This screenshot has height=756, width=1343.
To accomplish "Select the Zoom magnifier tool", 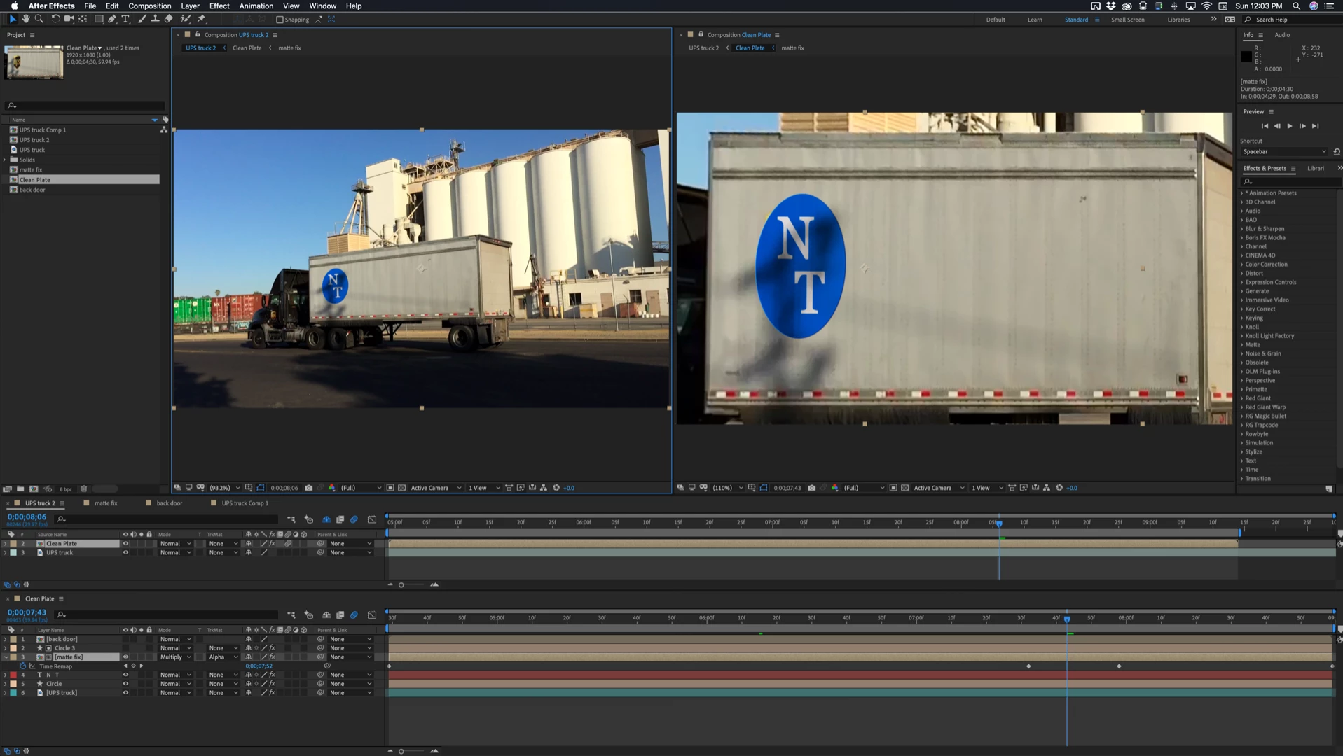I will tap(39, 19).
